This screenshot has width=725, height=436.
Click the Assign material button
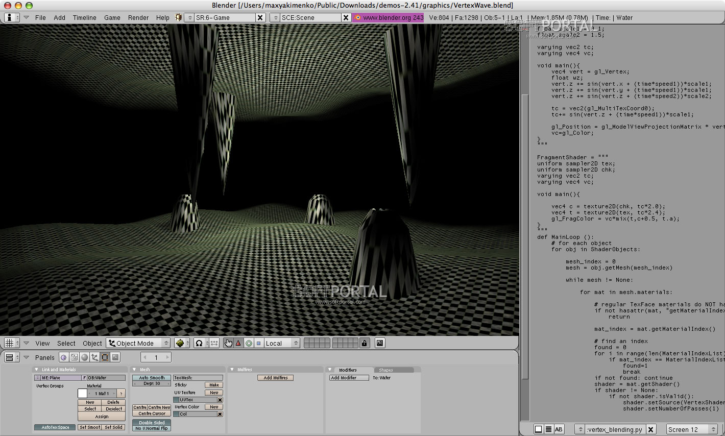coord(102,417)
